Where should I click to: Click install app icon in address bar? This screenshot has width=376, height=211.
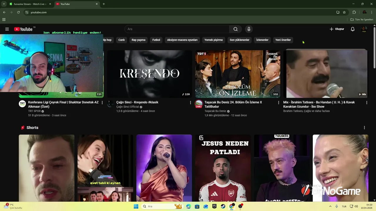(338, 12)
